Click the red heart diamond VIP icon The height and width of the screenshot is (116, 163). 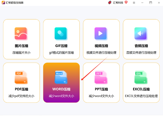(x=126, y=2)
